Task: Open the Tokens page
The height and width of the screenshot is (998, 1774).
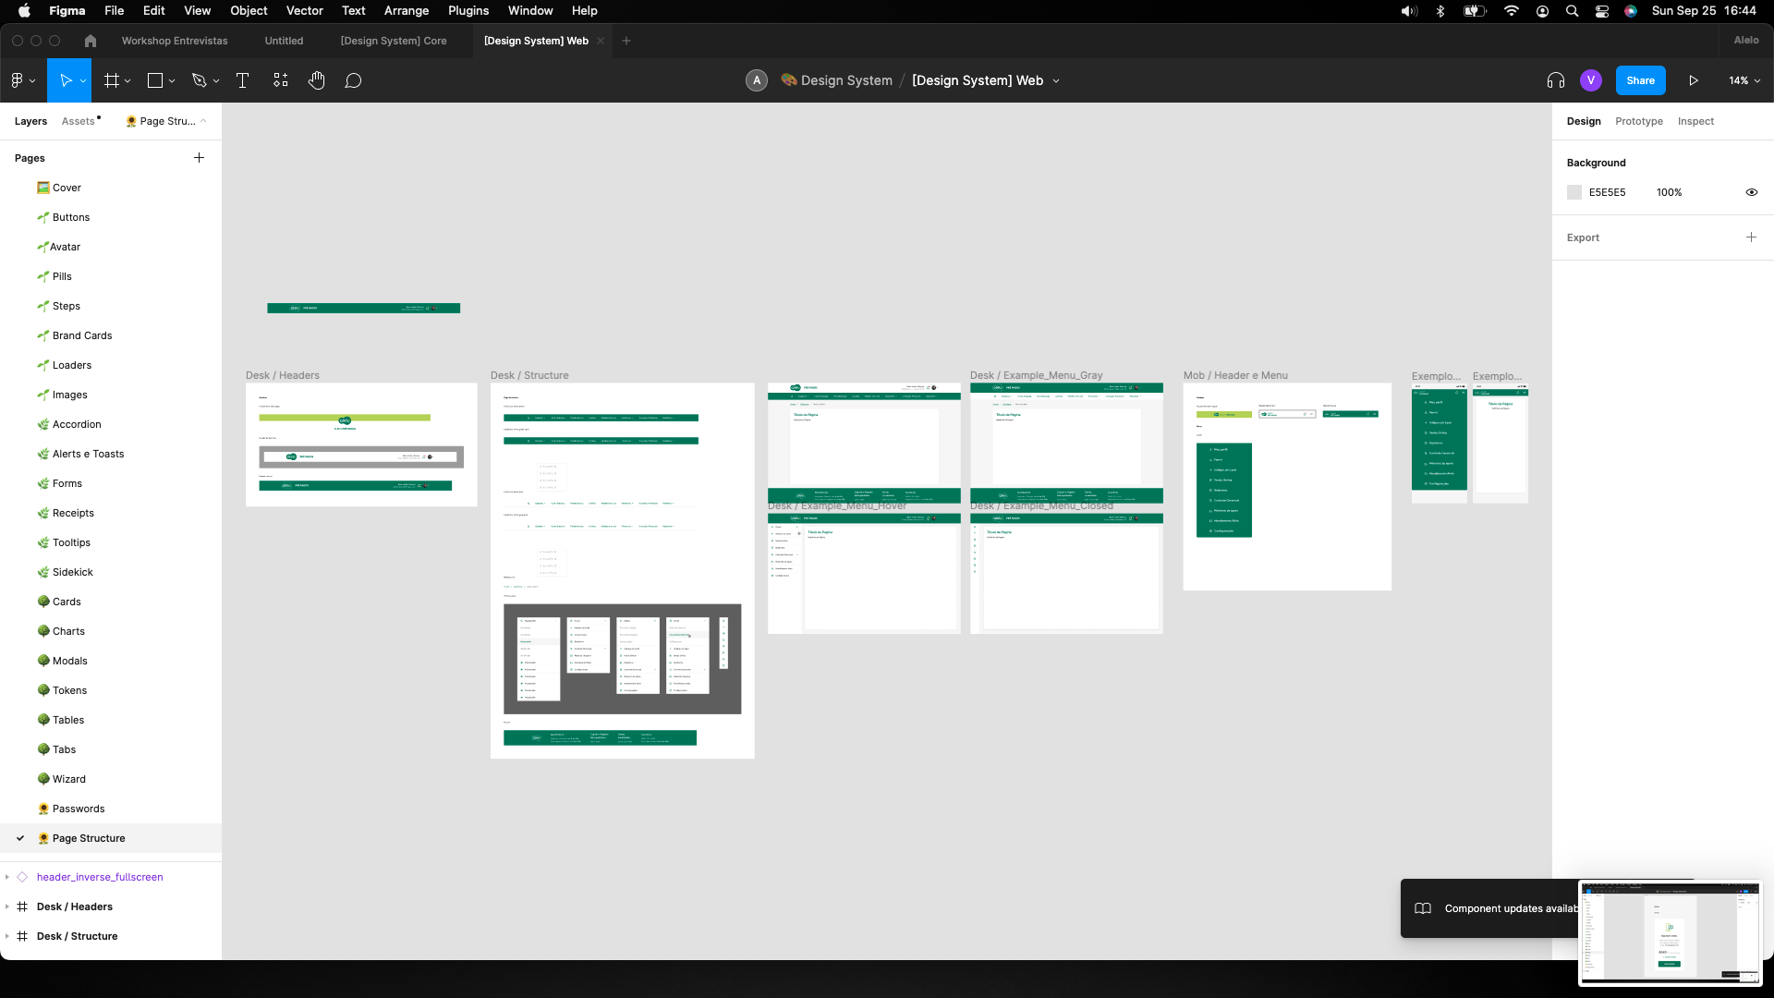Action: pos(69,690)
